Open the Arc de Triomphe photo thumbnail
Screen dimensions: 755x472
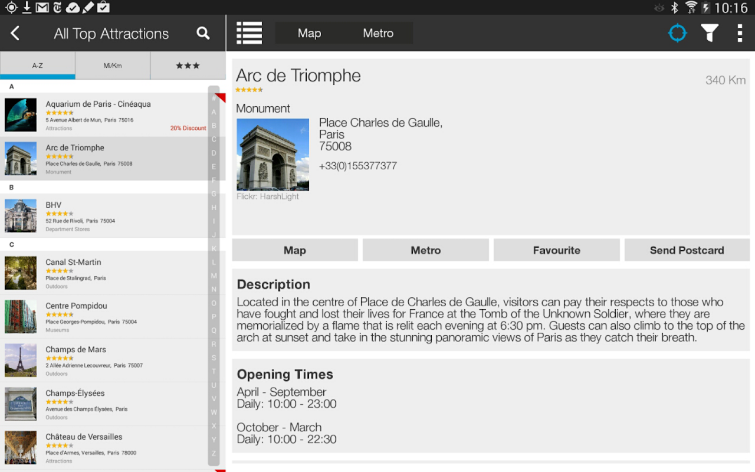[x=273, y=155]
